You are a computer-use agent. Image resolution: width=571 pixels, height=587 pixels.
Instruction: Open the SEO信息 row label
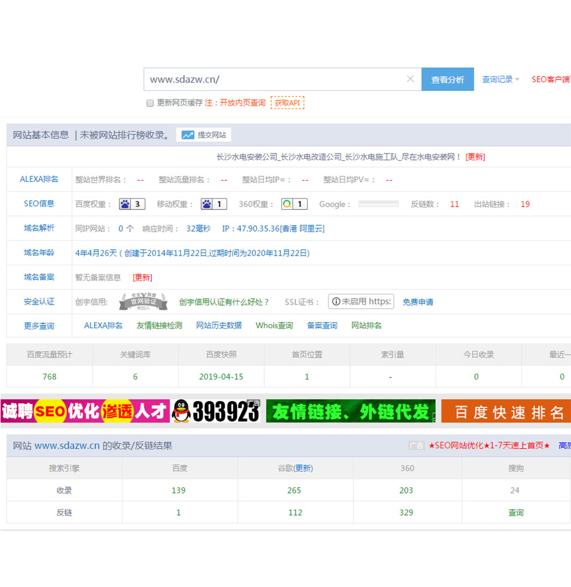point(39,204)
